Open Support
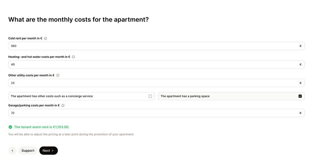313x168 pixels. [28, 151]
